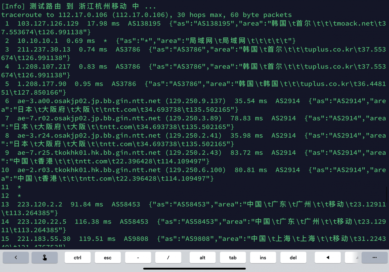Tap the left arrow key
Image resolution: width=389 pixels, height=272 pixels.
pos(328,257)
